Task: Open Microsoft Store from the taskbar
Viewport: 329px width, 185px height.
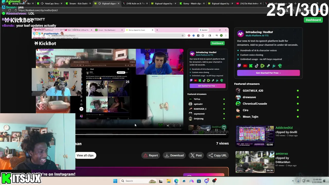Action: (x=199, y=181)
